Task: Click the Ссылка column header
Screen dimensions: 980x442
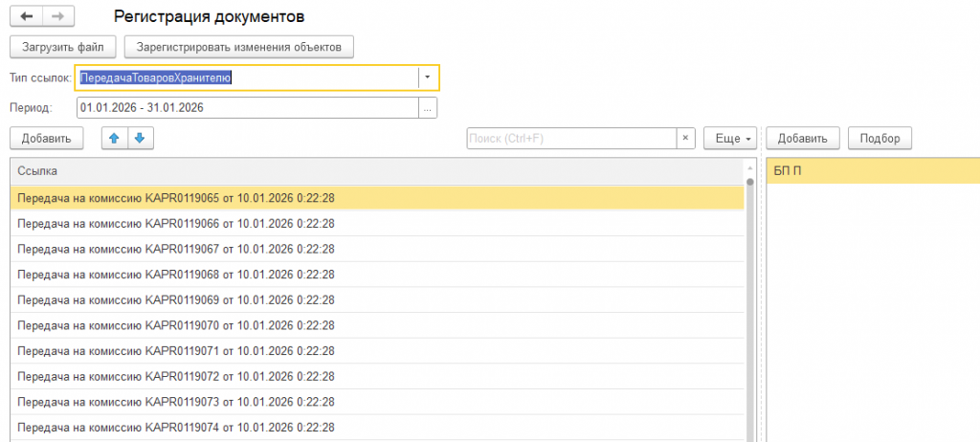Action: tap(377, 170)
